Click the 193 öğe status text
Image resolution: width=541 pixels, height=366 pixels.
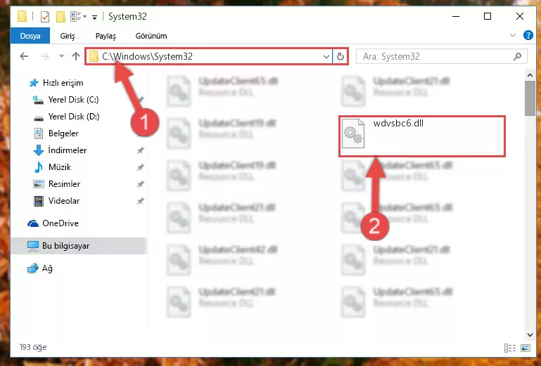click(x=33, y=347)
